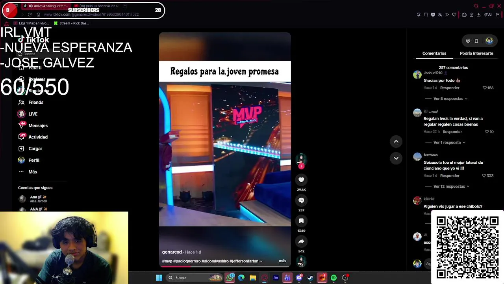Image resolution: width=504 pixels, height=284 pixels.
Task: Open the profile avatar menu at top right
Action: (x=489, y=41)
